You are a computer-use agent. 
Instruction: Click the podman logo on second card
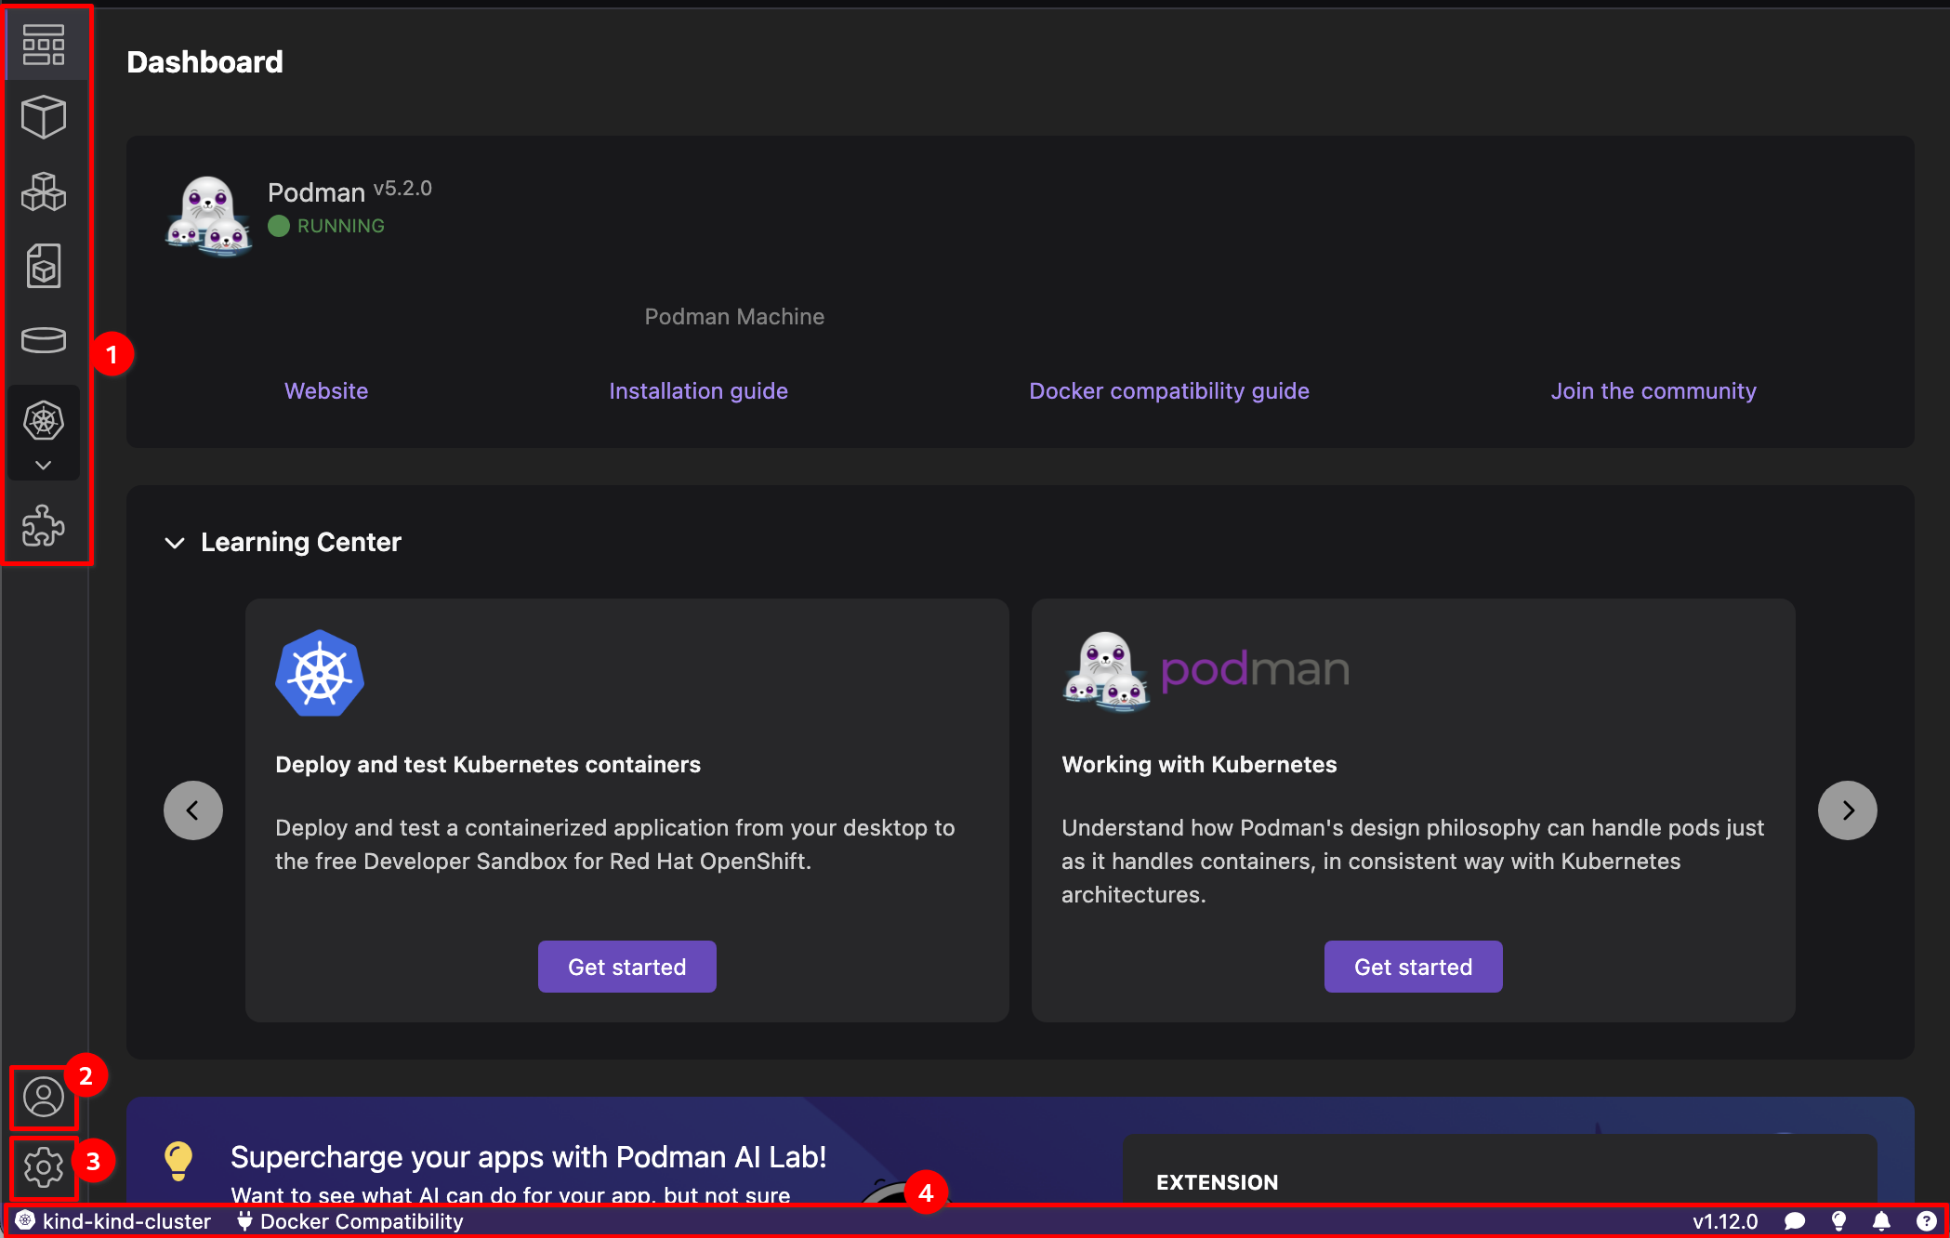[1206, 671]
